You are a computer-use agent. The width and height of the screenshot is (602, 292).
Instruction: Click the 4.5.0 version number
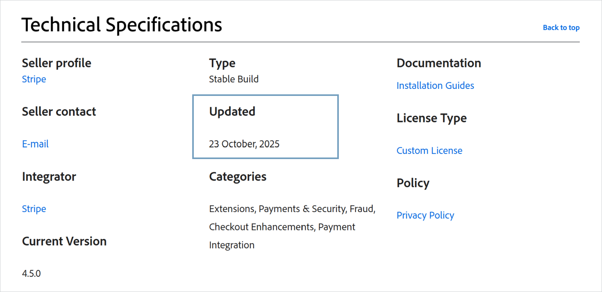pos(31,273)
